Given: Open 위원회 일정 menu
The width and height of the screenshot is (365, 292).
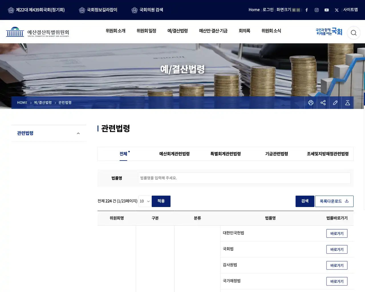Looking at the screenshot, I should 146,31.
